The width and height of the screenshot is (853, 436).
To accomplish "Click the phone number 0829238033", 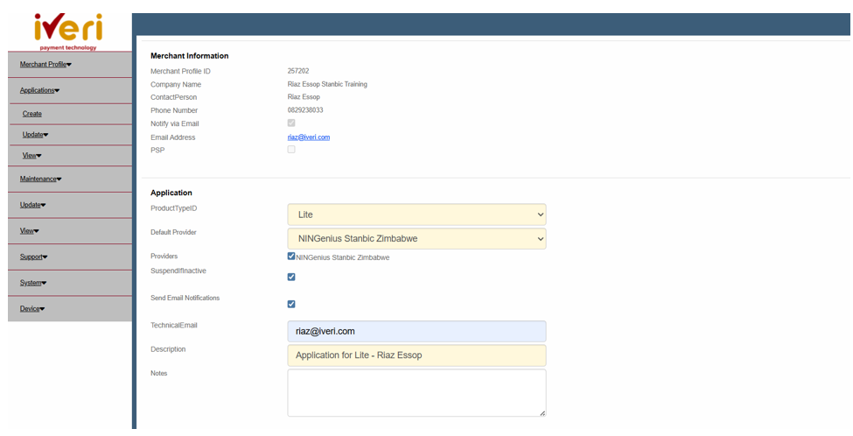I will coord(305,110).
